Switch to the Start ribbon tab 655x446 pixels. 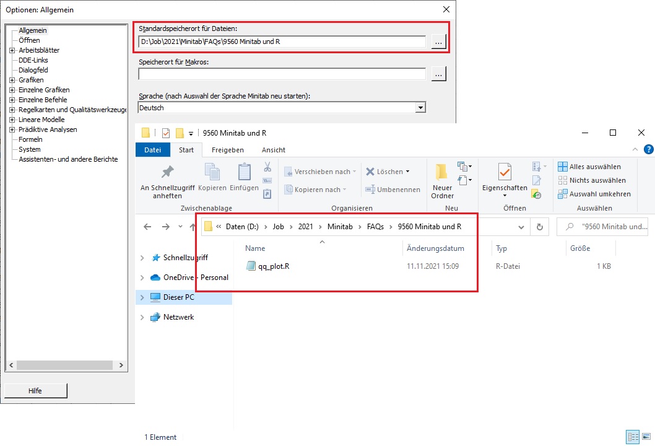pos(186,150)
